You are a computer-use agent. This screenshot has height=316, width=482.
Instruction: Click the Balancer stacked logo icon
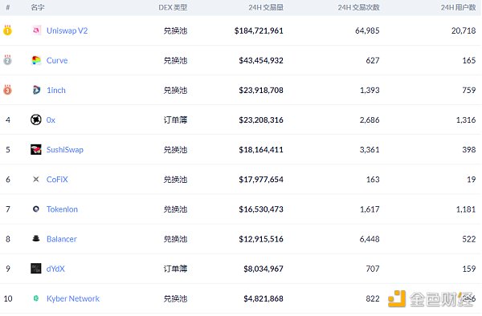click(36, 238)
